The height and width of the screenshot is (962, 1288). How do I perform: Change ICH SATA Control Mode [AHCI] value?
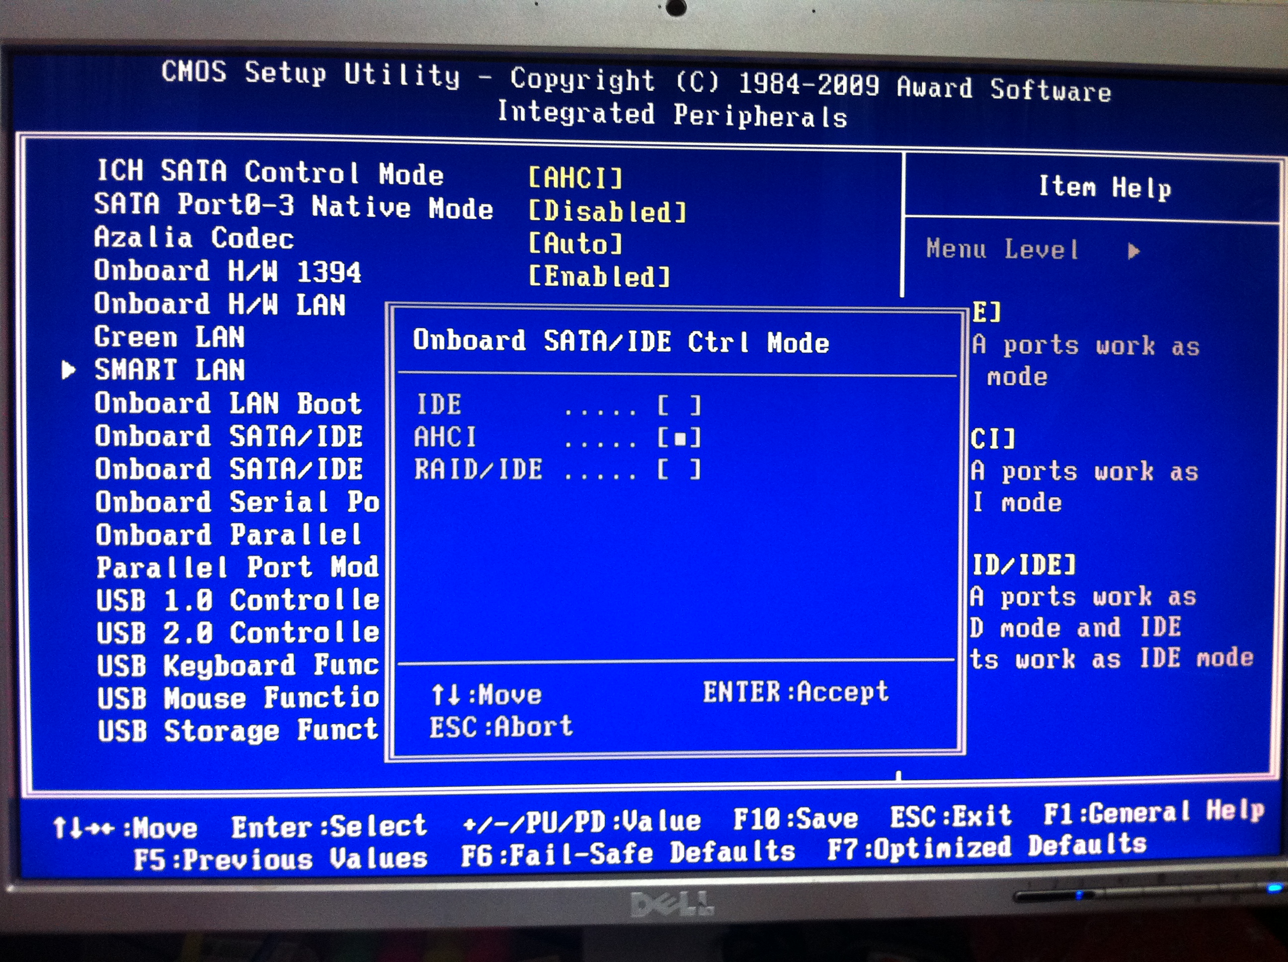coord(575,177)
